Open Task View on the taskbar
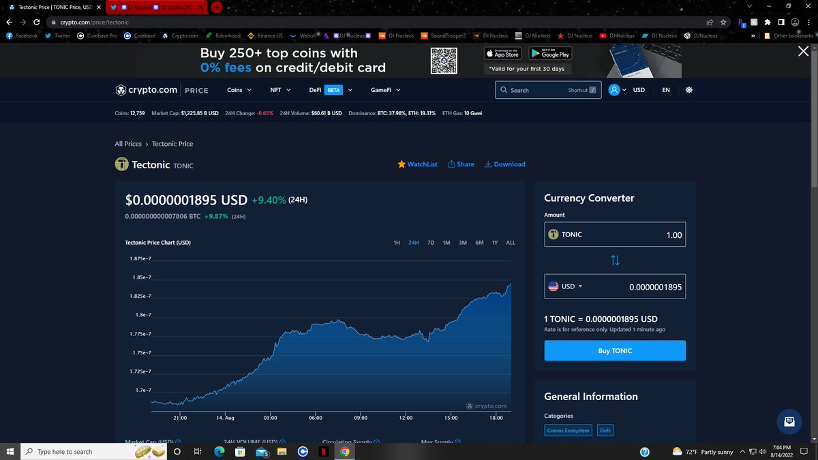The height and width of the screenshot is (460, 818). [197, 451]
